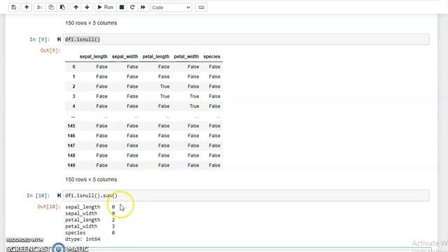Interrupt the kernel with stop icon
Viewport: 448px width, 252px height.
tap(122, 7)
